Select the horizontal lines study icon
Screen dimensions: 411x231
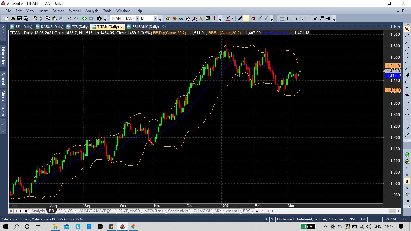282,18
